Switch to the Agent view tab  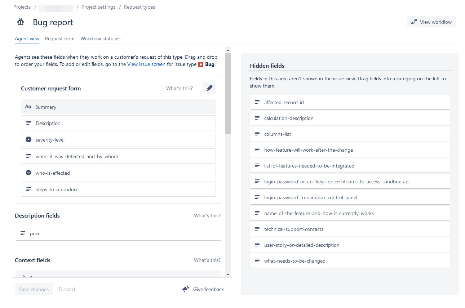27,39
